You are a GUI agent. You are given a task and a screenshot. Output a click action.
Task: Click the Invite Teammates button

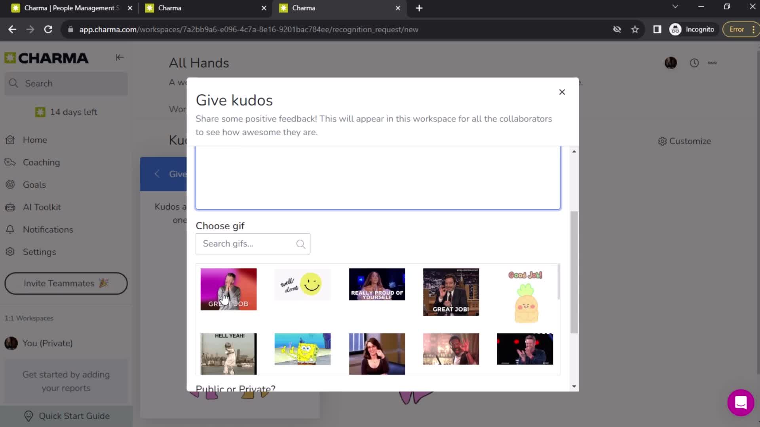(66, 283)
